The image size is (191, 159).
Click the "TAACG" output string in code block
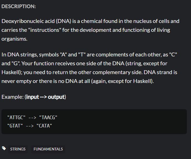pos(48,118)
